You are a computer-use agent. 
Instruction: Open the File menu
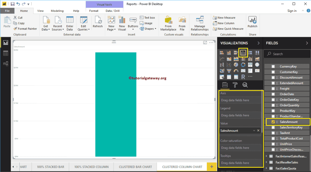7,11
